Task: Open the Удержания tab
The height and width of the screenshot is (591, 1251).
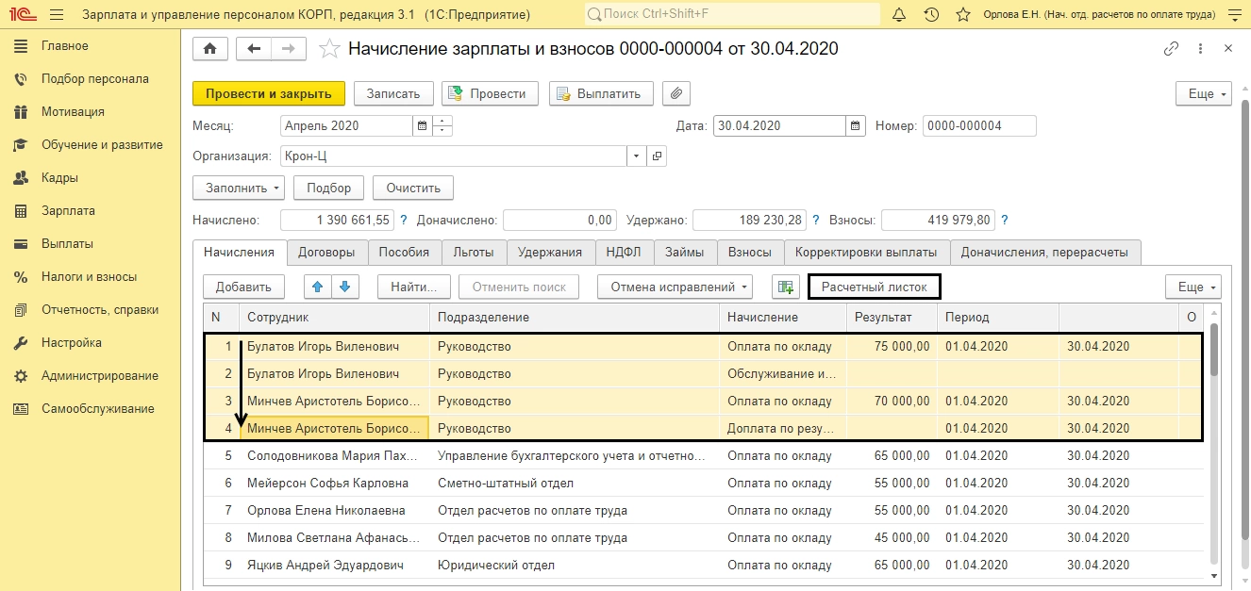Action: [551, 252]
